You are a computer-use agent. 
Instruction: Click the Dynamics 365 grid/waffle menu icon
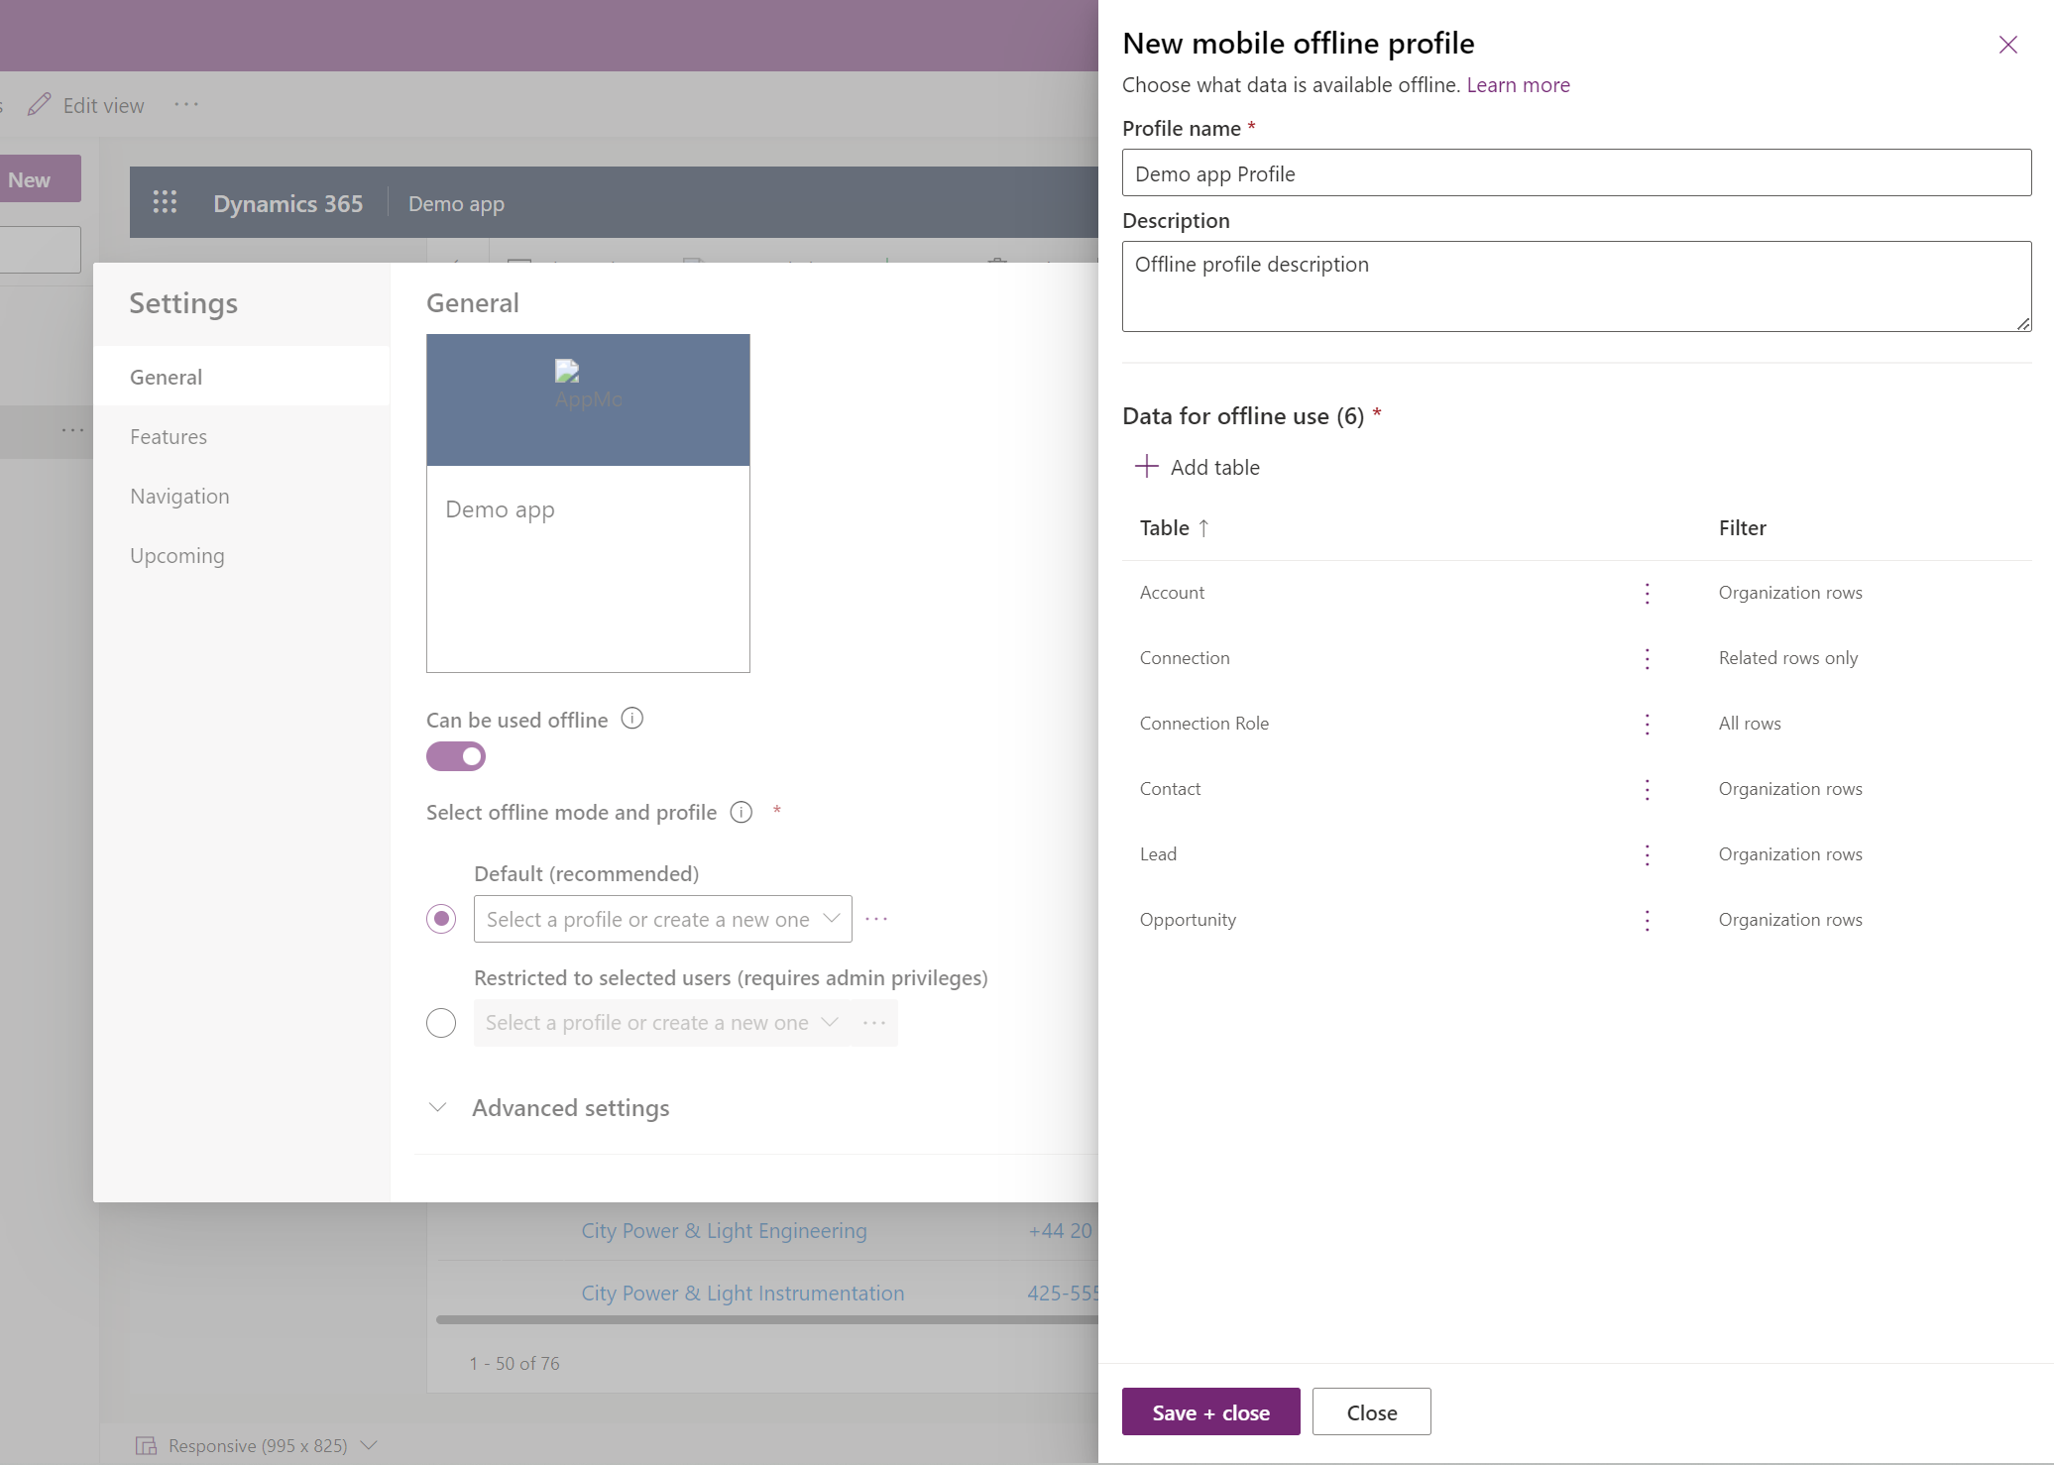coord(165,201)
